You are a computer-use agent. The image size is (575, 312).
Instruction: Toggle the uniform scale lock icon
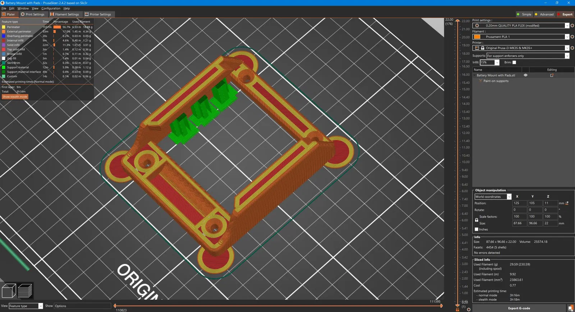point(477,220)
